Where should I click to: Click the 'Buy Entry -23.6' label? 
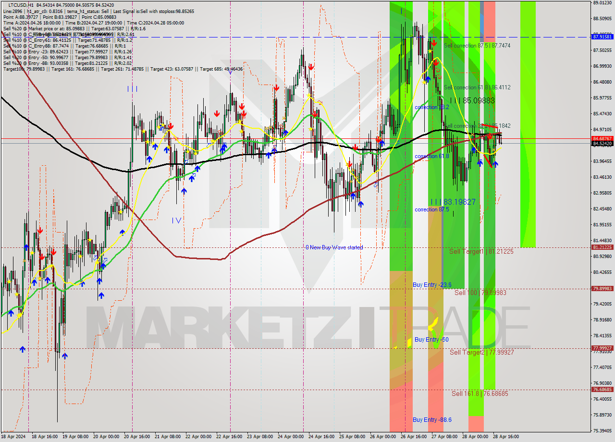[432, 285]
